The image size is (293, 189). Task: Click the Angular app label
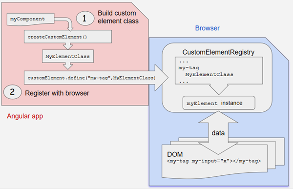[x=25, y=116]
